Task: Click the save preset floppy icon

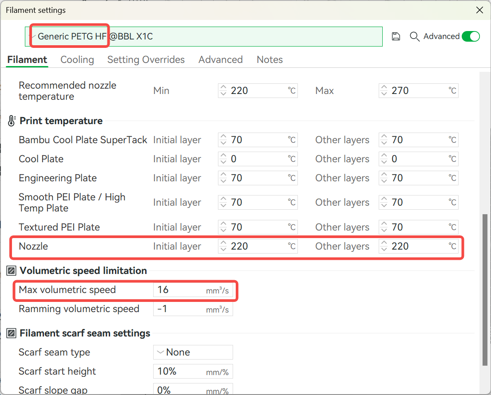Action: (396, 37)
